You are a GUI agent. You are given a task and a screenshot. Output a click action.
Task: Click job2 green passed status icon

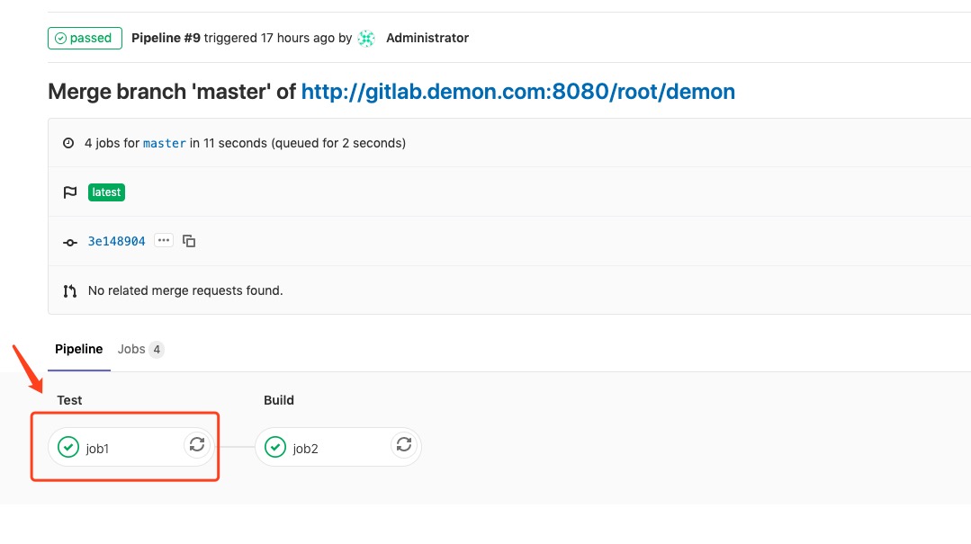(x=275, y=447)
